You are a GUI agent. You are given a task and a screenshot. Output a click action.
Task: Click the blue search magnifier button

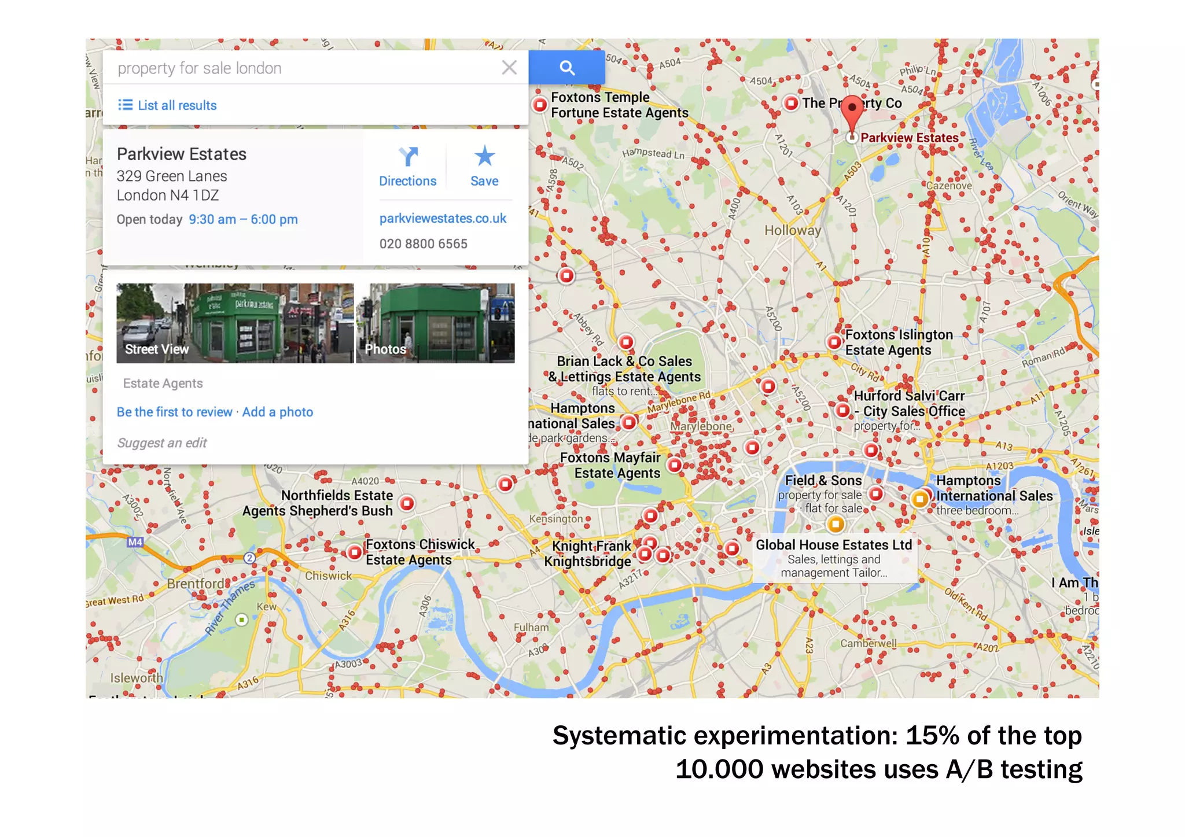pos(566,68)
